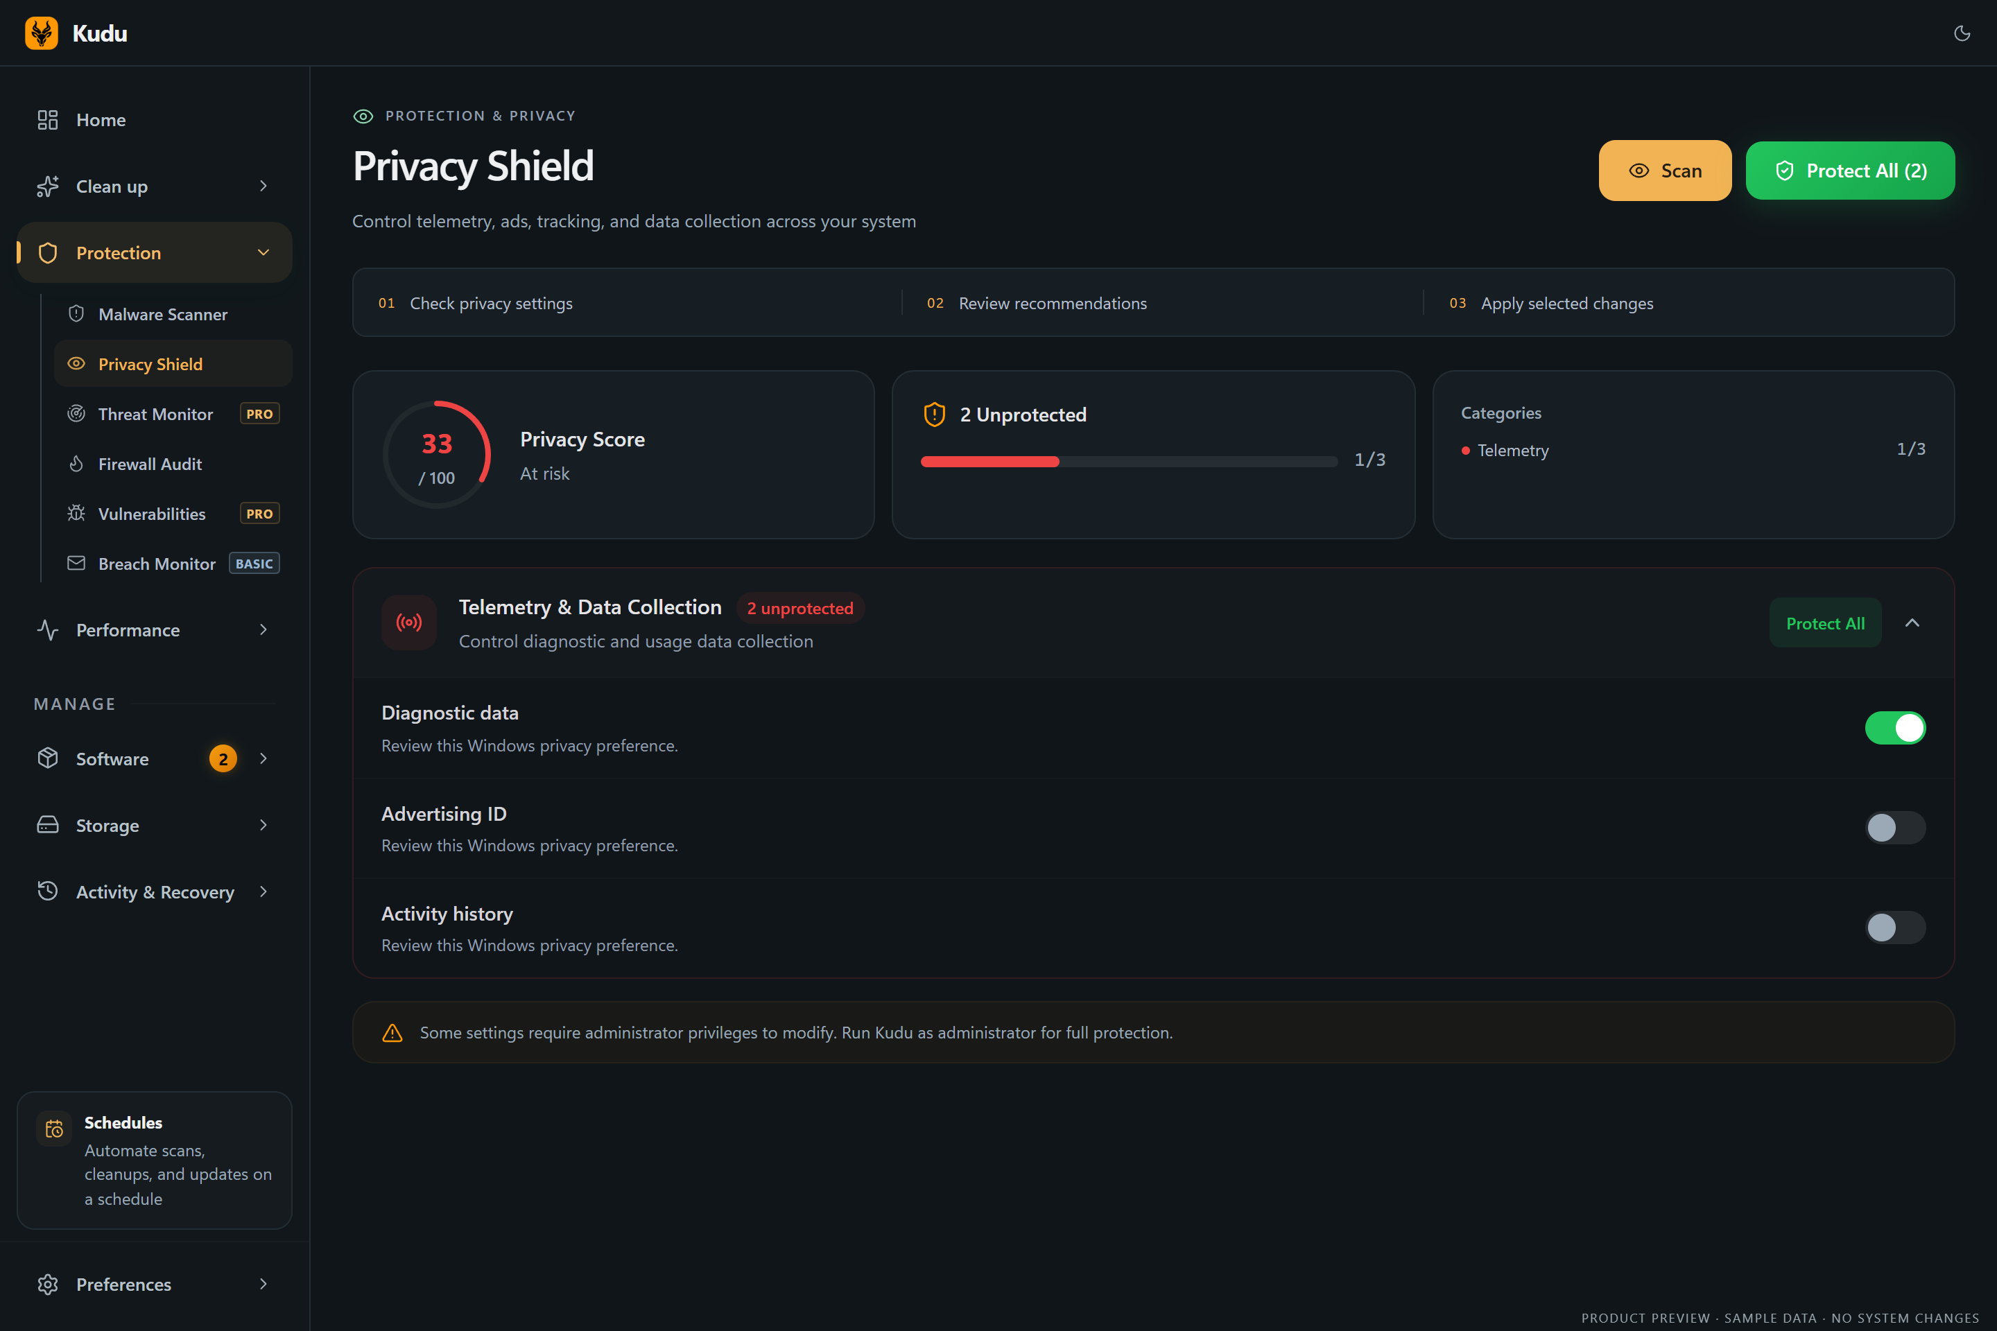Image resolution: width=1997 pixels, height=1331 pixels.
Task: Open the Schedules card
Action: (x=155, y=1160)
